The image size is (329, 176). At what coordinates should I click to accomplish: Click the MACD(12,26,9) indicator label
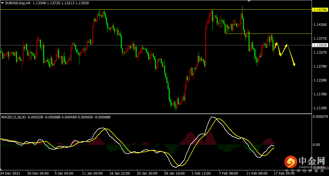(x=13, y=117)
